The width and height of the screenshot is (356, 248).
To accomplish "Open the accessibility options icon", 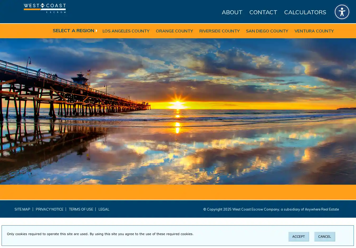I will 342,12.
